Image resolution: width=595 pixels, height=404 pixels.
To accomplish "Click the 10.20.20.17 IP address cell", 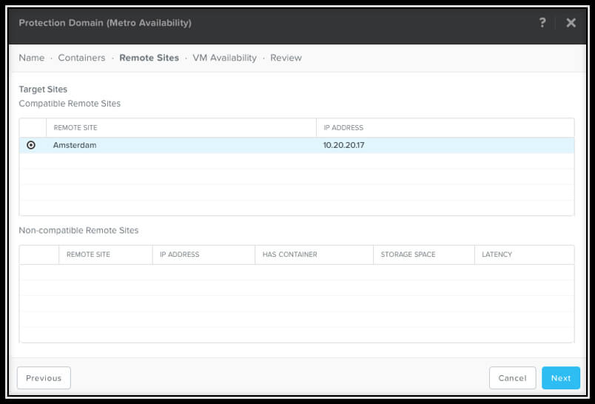I will [x=343, y=146].
